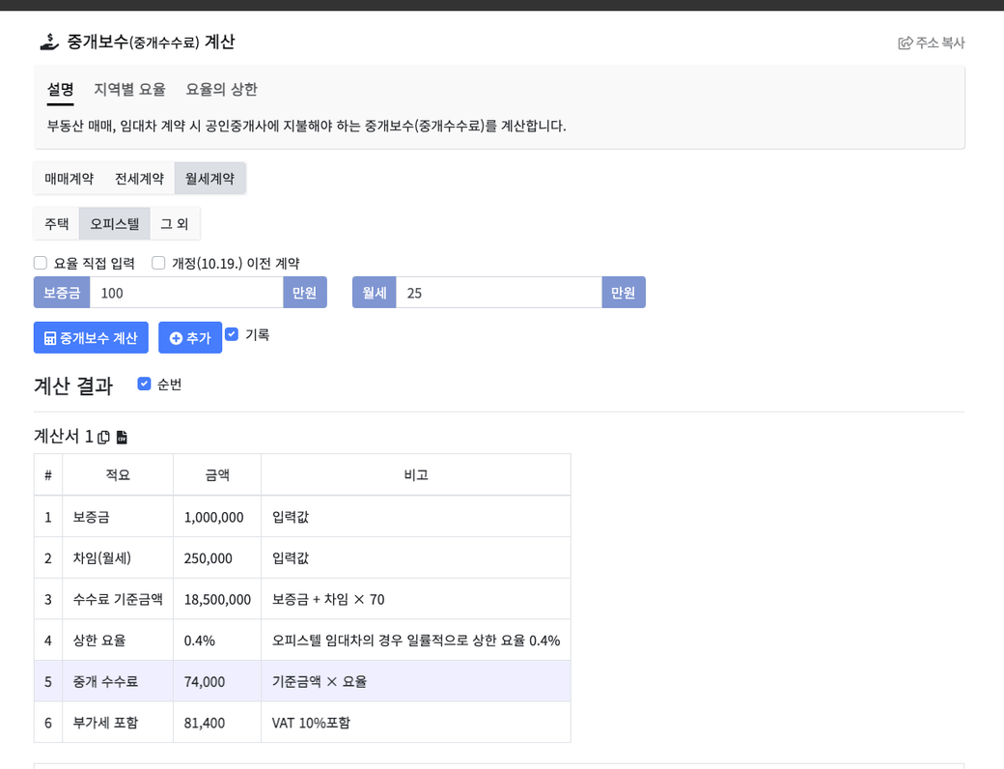
Task: Click the 주소 복사 share icon
Action: pos(905,43)
